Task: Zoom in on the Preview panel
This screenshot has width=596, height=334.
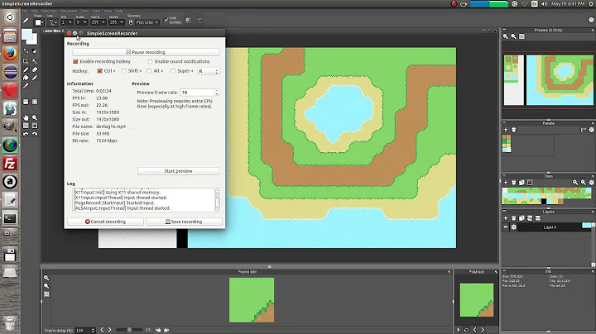Action: [506, 36]
